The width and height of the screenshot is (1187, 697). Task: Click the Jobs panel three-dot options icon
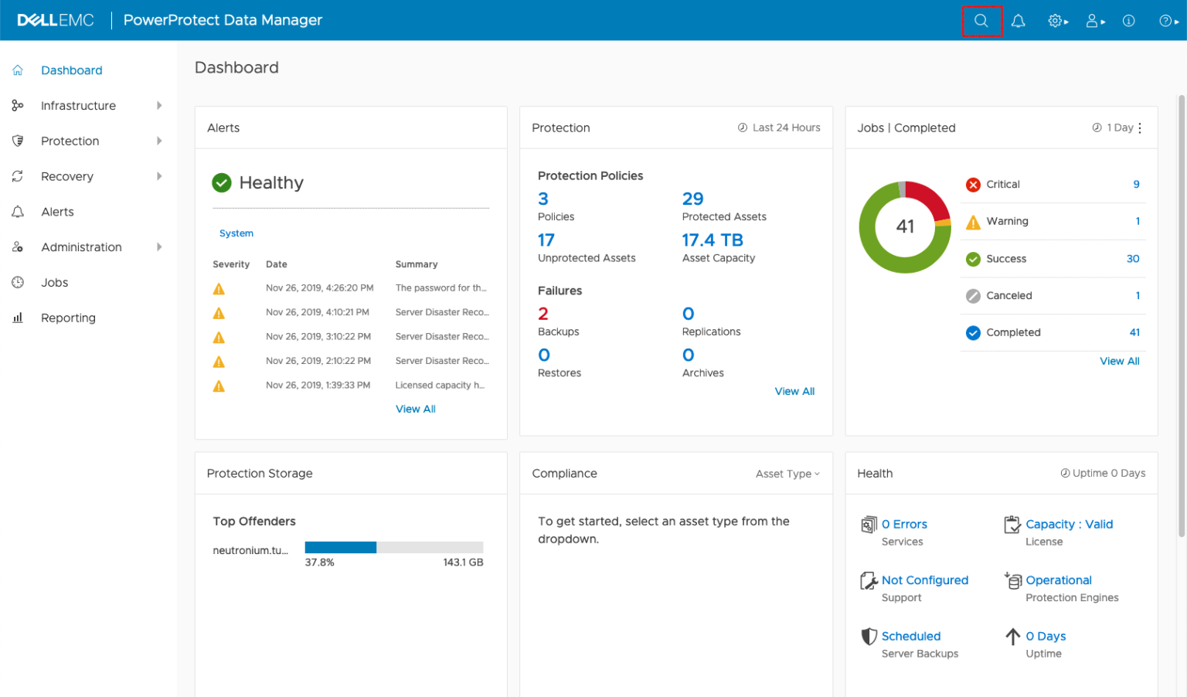coord(1140,128)
